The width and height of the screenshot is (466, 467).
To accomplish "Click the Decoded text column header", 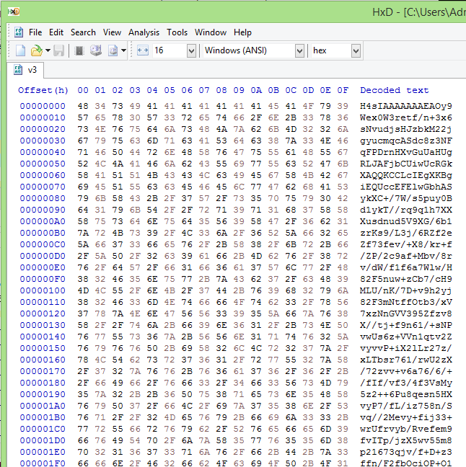I will [394, 90].
